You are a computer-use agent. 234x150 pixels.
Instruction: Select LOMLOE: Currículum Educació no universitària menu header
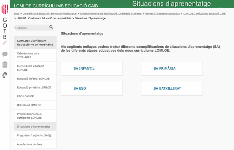35,43
